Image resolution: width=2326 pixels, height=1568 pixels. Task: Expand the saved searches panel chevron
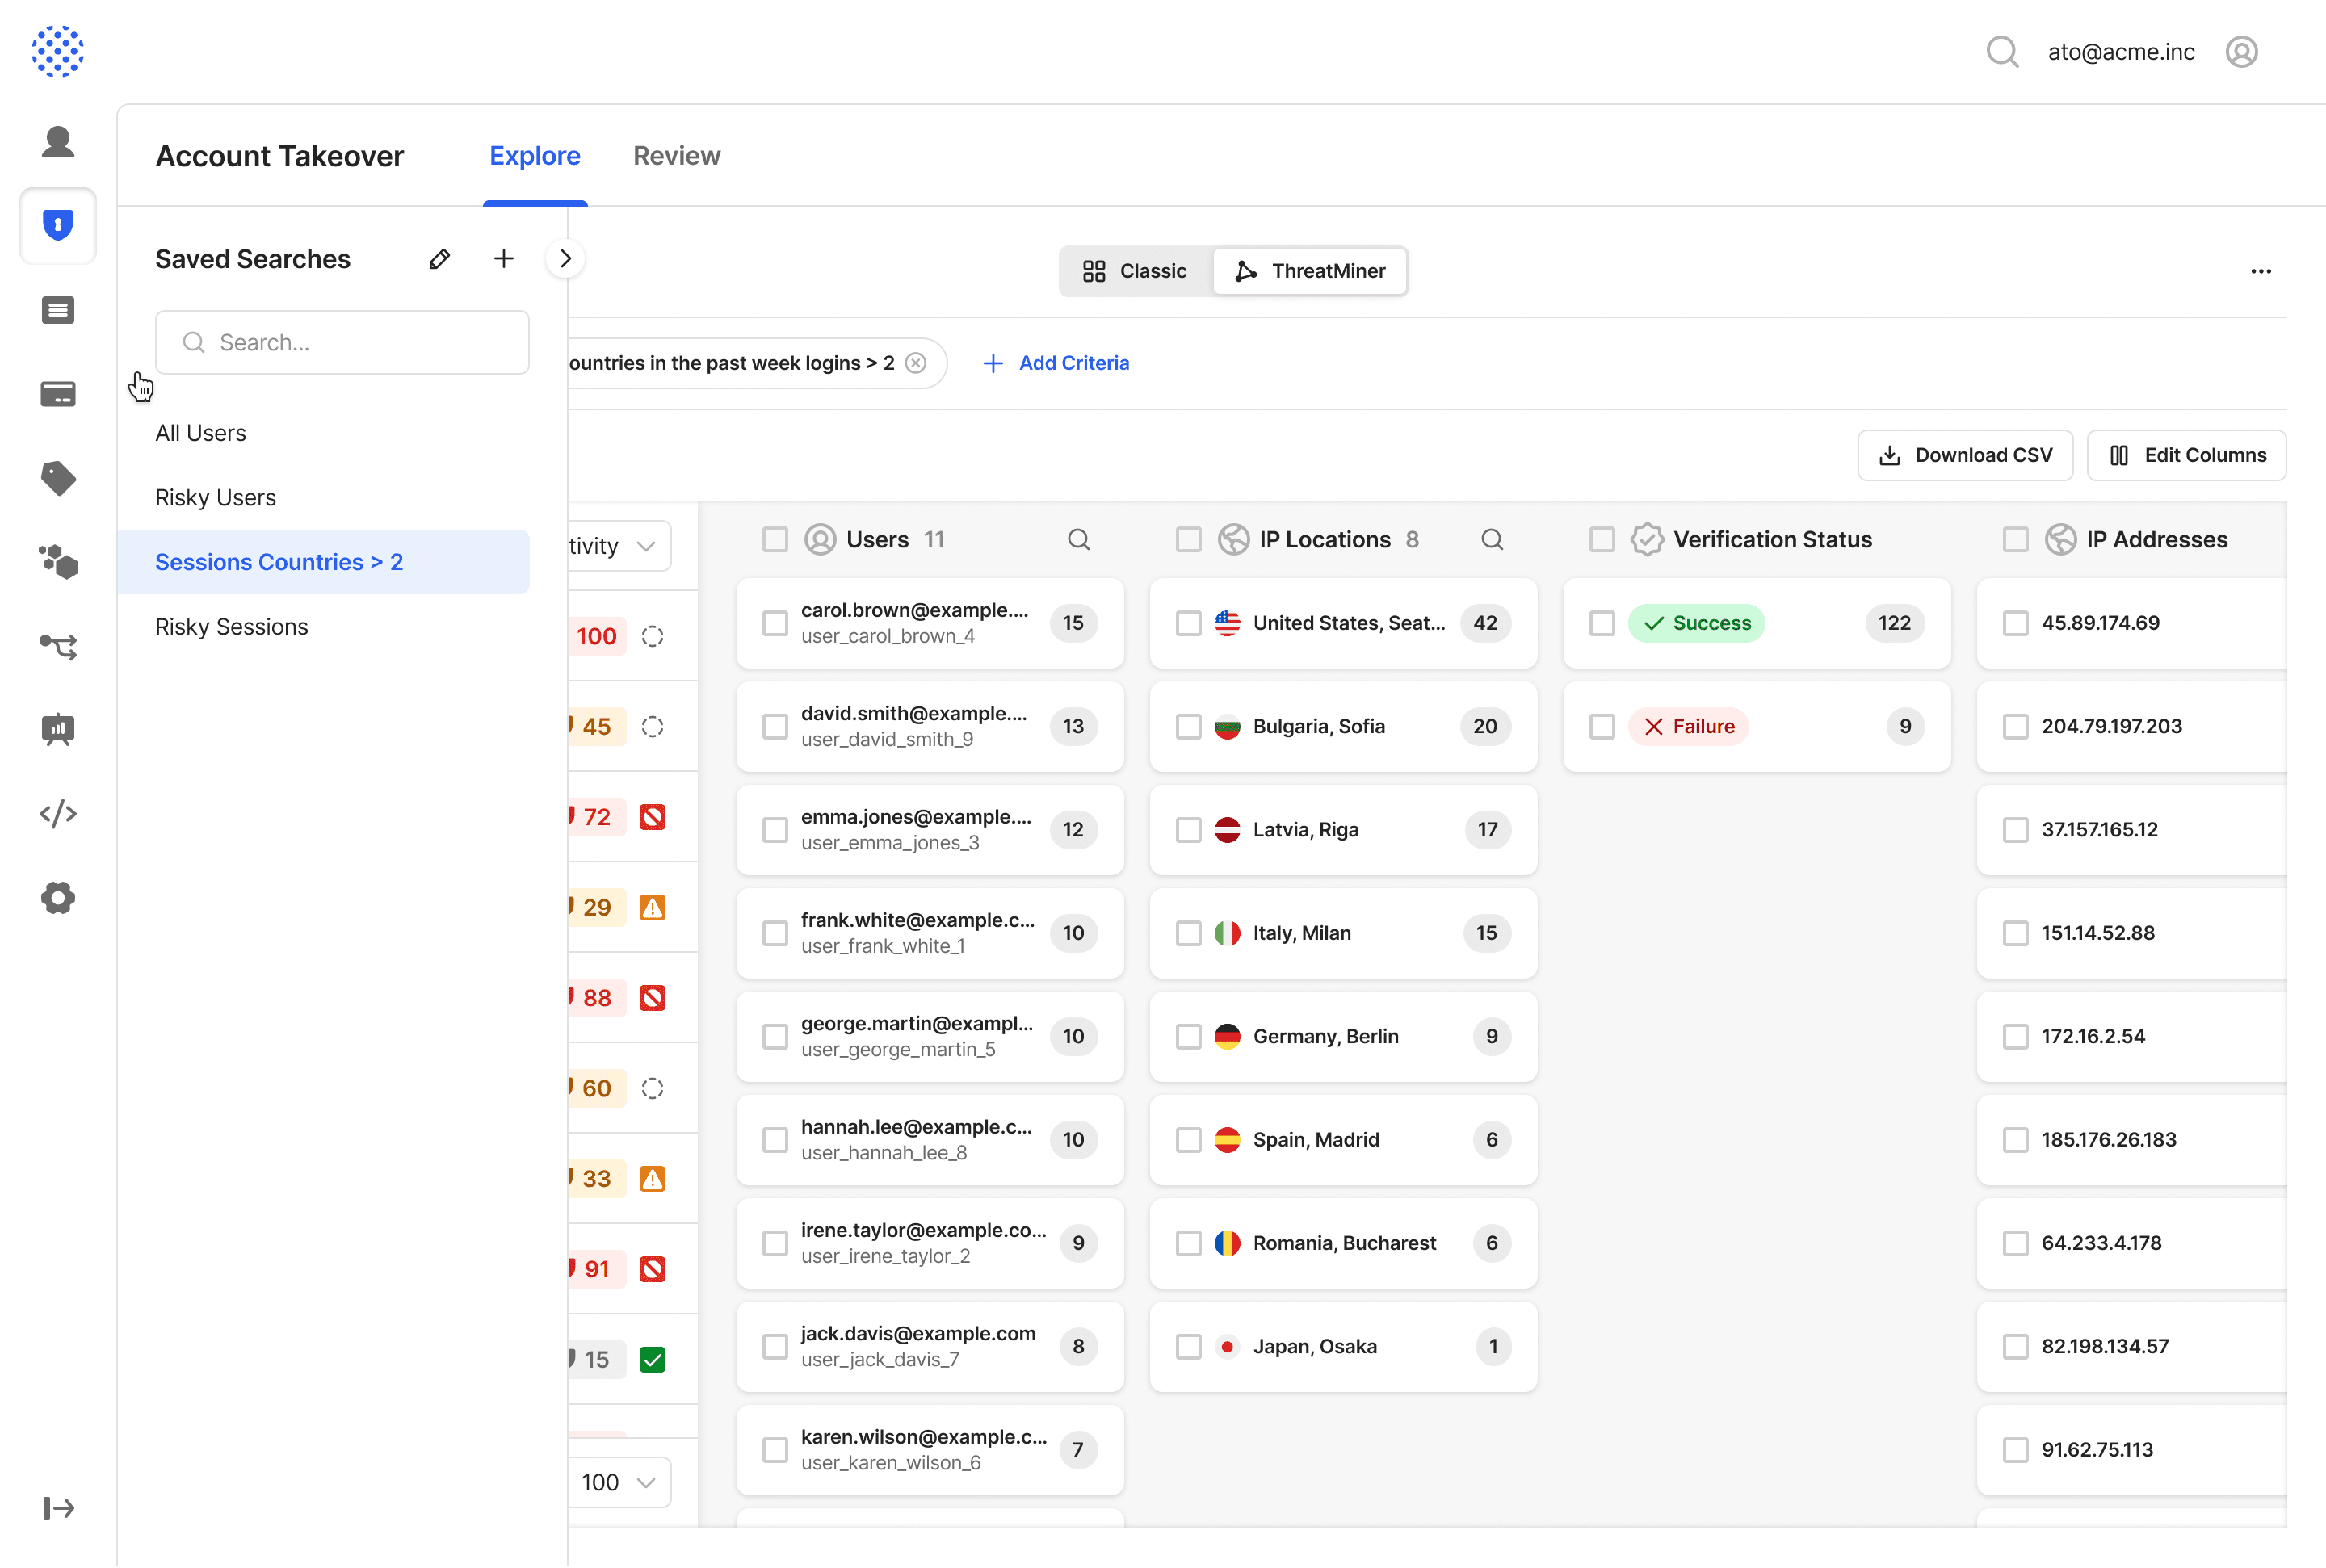[x=566, y=259]
